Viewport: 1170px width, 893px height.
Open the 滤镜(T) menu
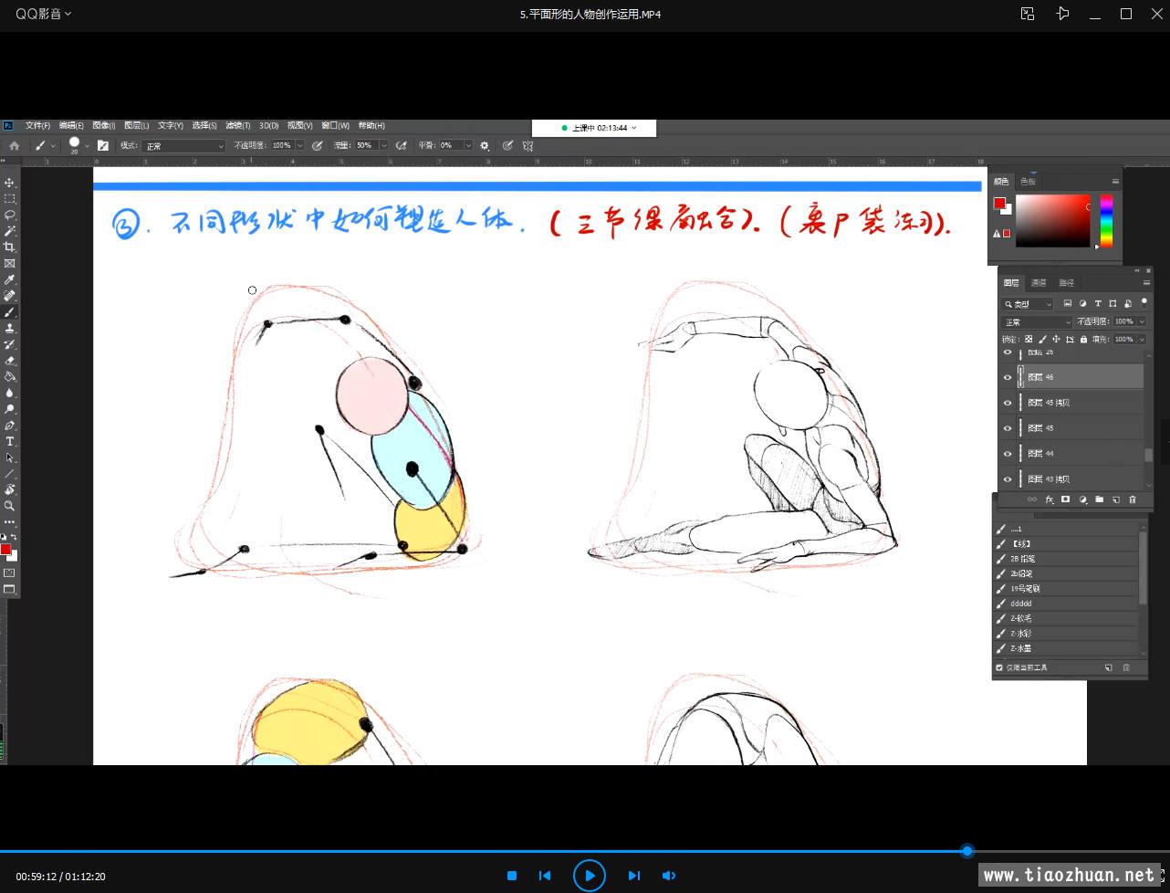pyautogui.click(x=238, y=126)
